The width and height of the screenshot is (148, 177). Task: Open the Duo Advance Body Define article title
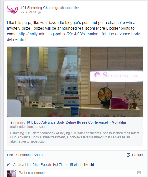click(x=68, y=122)
